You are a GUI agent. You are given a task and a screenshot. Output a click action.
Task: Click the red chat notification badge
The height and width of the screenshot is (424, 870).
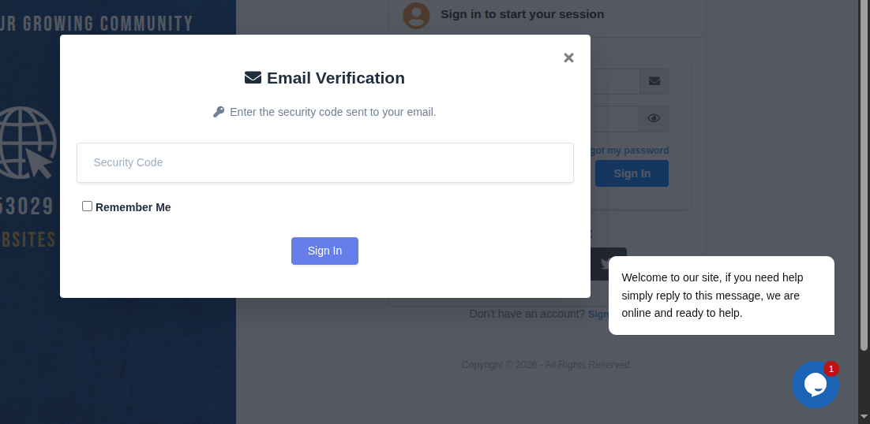point(831,369)
